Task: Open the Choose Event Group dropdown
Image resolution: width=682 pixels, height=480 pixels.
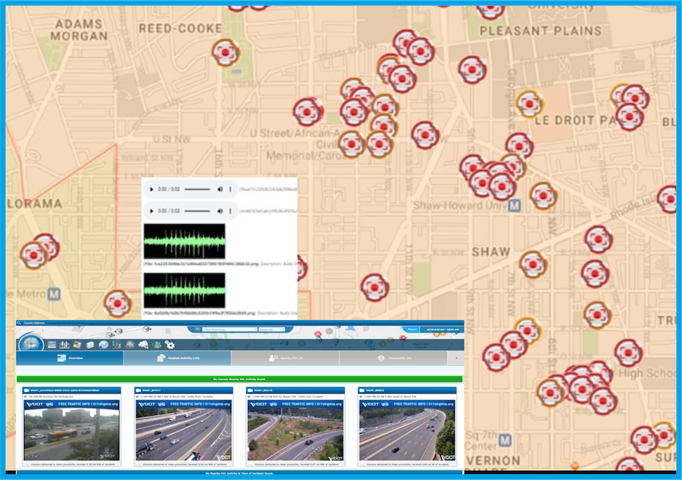Action: [230, 329]
